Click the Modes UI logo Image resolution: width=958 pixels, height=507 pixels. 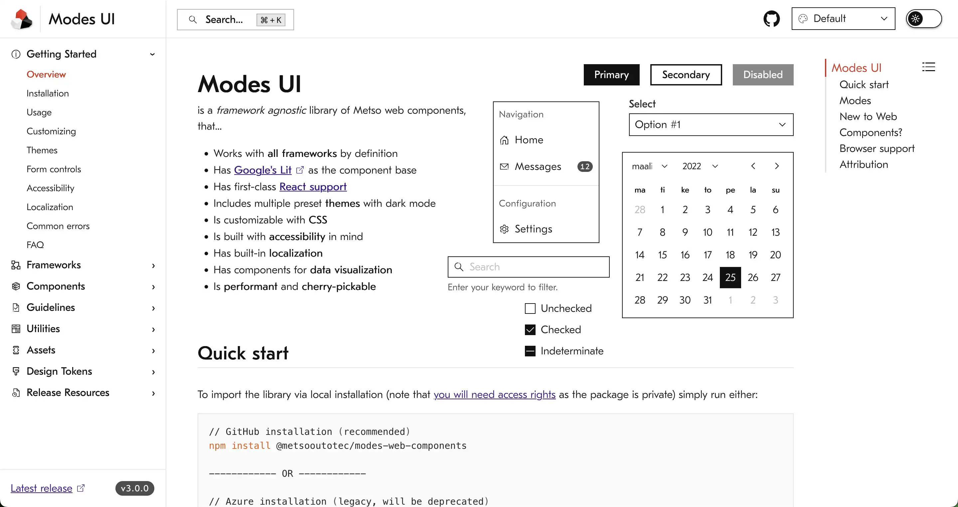(21, 18)
